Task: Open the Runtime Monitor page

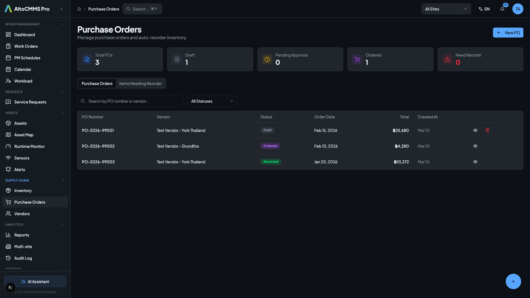Action: (29, 146)
